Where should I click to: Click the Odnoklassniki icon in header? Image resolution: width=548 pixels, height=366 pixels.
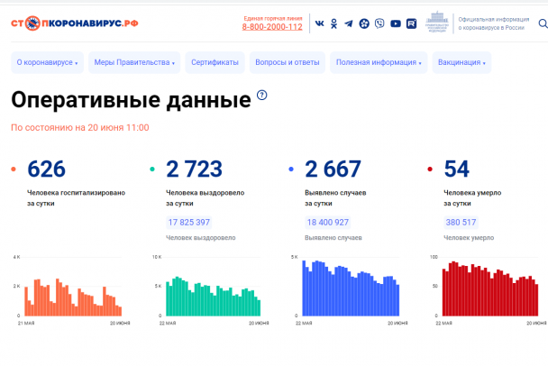click(x=334, y=23)
